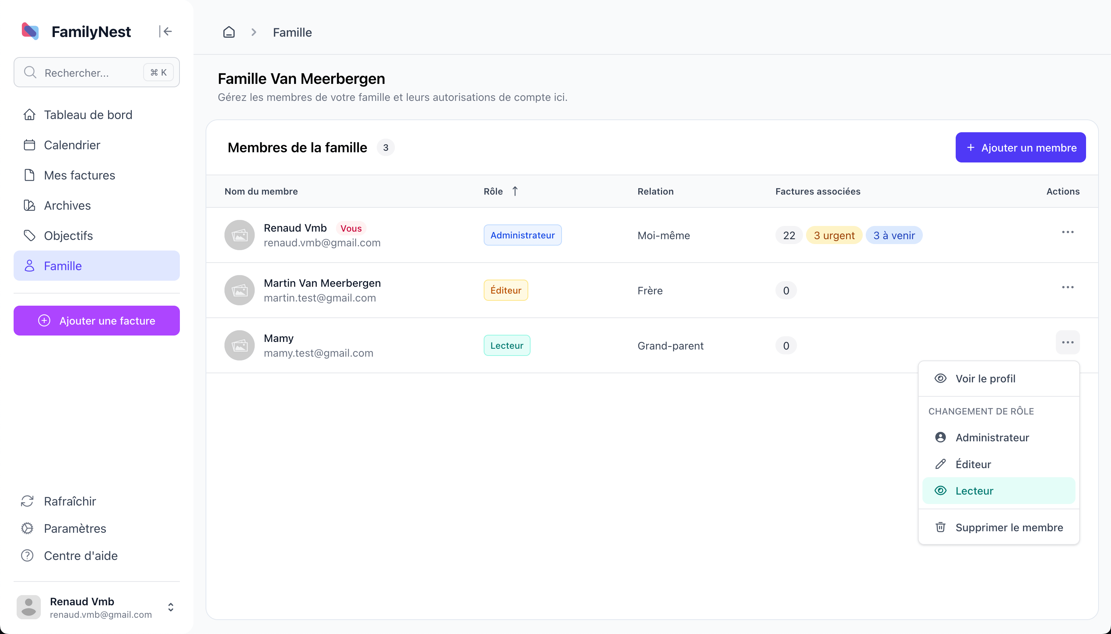The image size is (1111, 634).
Task: Click the home breadcrumb icon
Action: (x=229, y=32)
